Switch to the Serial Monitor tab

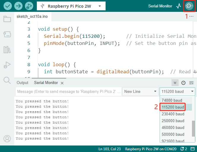click(46, 83)
